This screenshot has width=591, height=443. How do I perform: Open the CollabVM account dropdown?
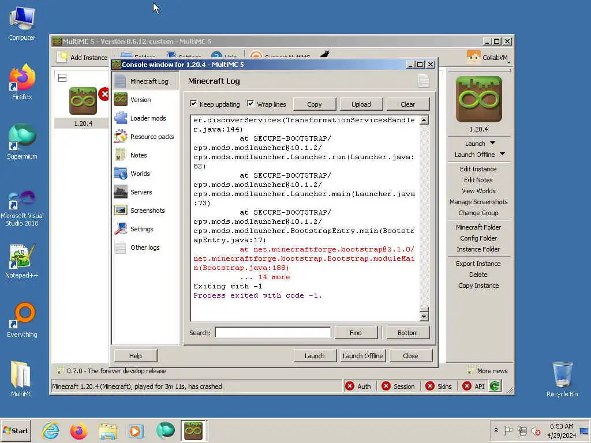(489, 58)
